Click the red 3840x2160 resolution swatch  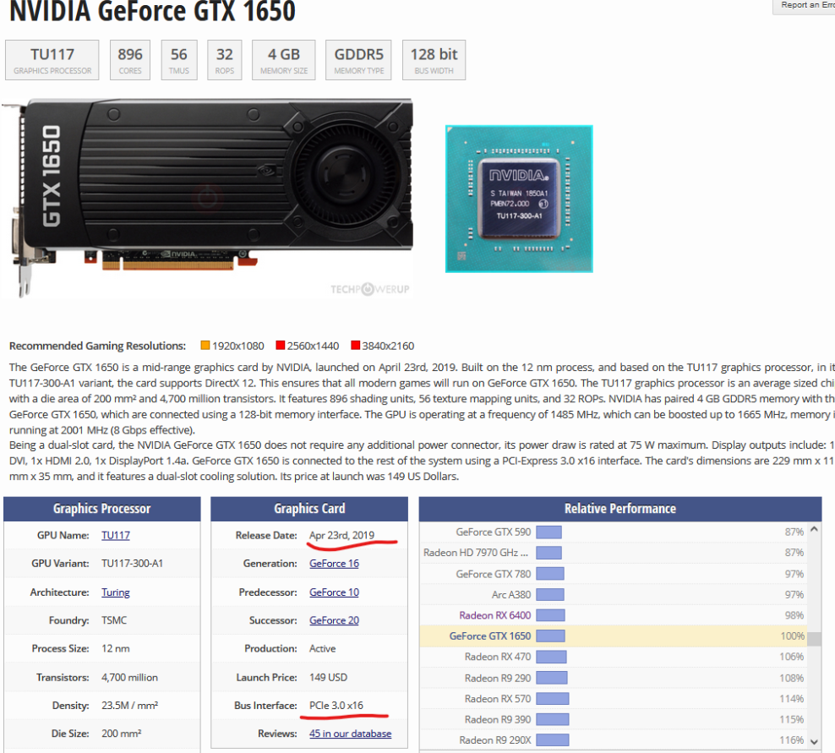(355, 345)
